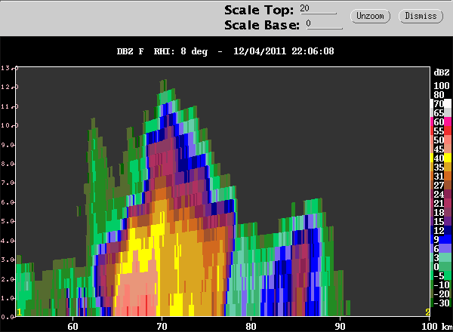Image resolution: width=453 pixels, height=332 pixels.
Task: Select the 65 dBZ gray swatch
Action: (x=441, y=112)
